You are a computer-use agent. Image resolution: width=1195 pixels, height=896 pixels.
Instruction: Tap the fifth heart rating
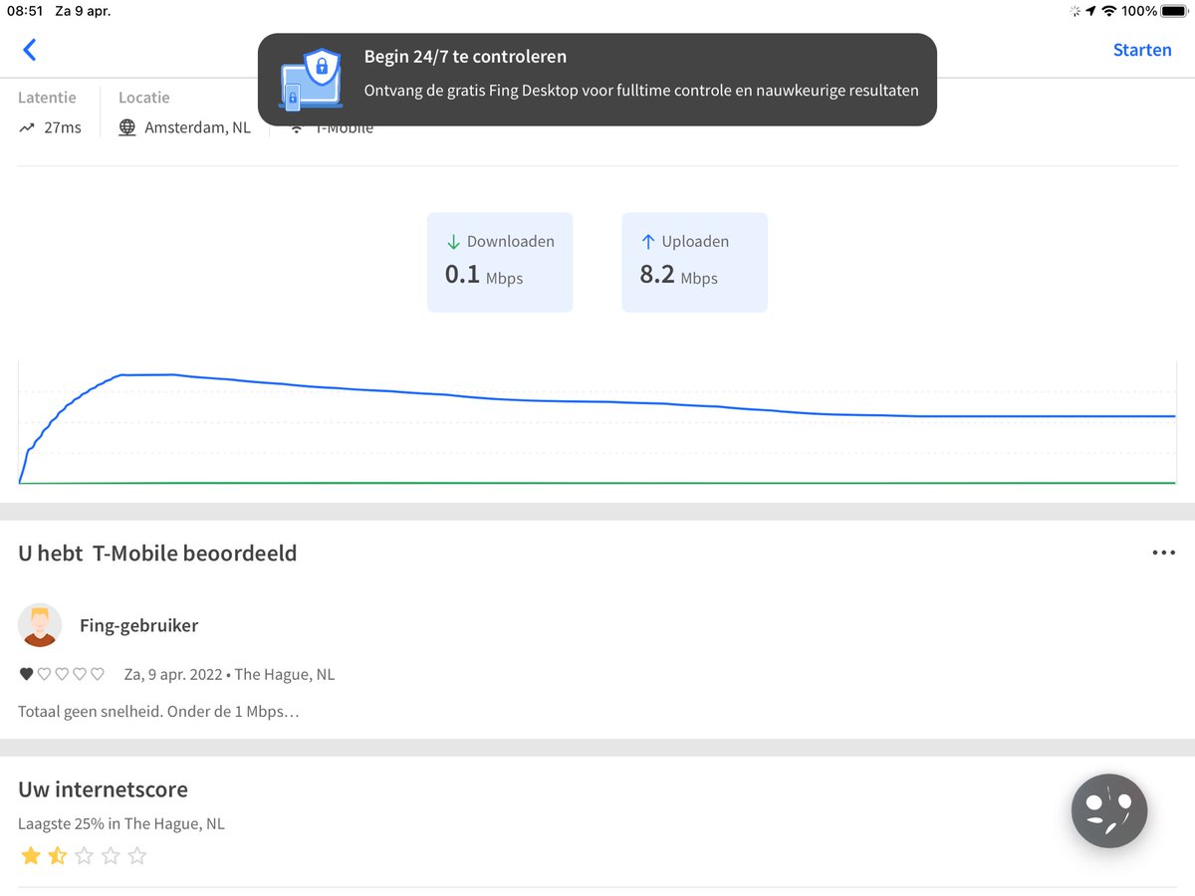(98, 674)
